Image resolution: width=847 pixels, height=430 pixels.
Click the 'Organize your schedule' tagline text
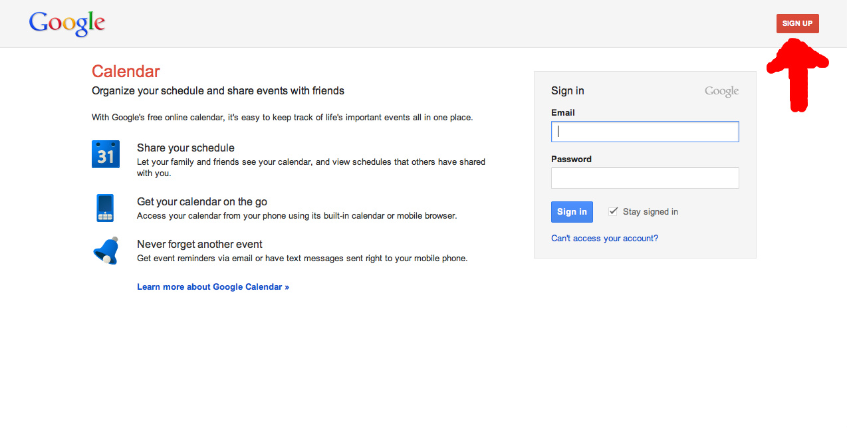[x=218, y=91]
